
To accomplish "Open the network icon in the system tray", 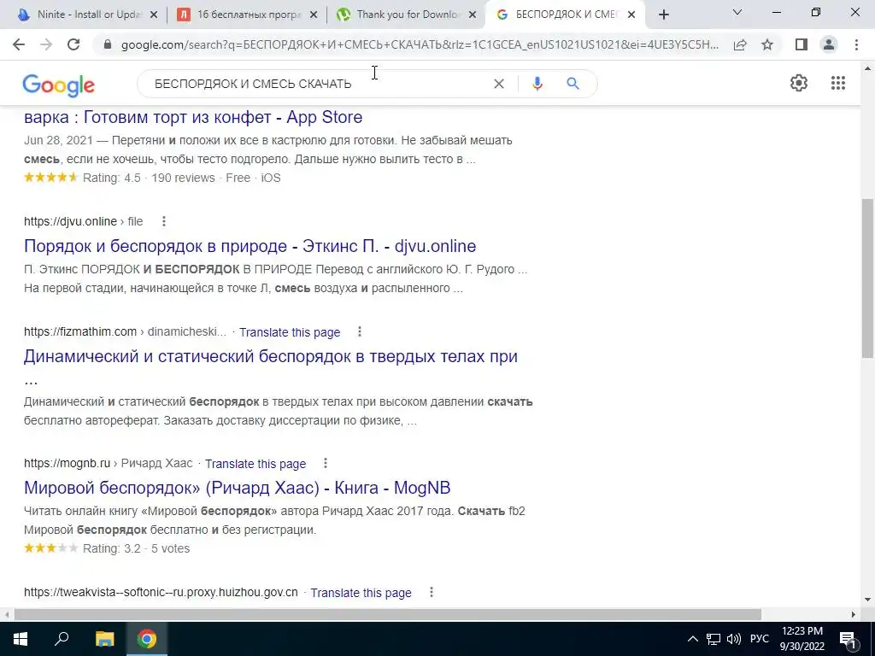I will pyautogui.click(x=714, y=639).
